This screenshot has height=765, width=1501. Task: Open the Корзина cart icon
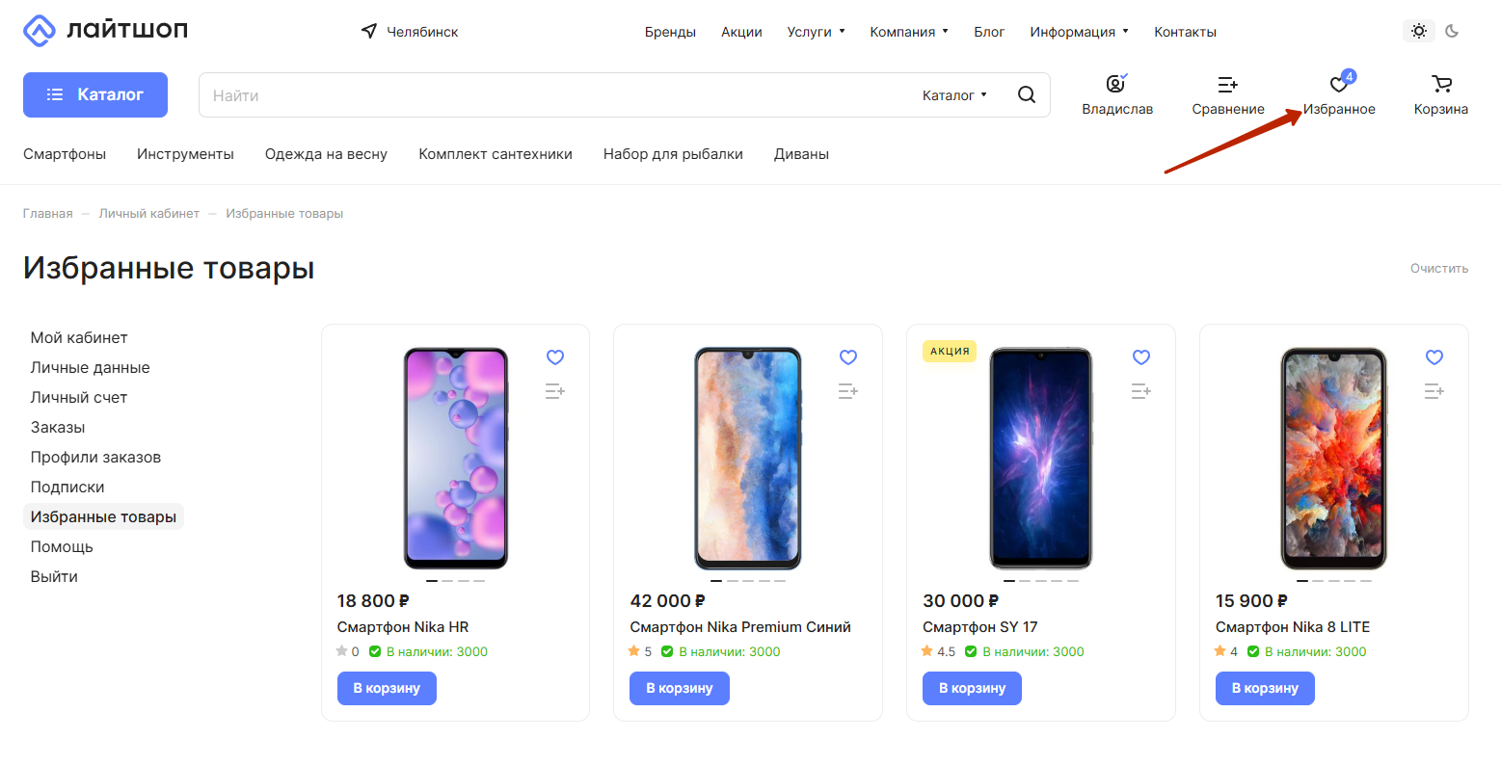coord(1441,85)
